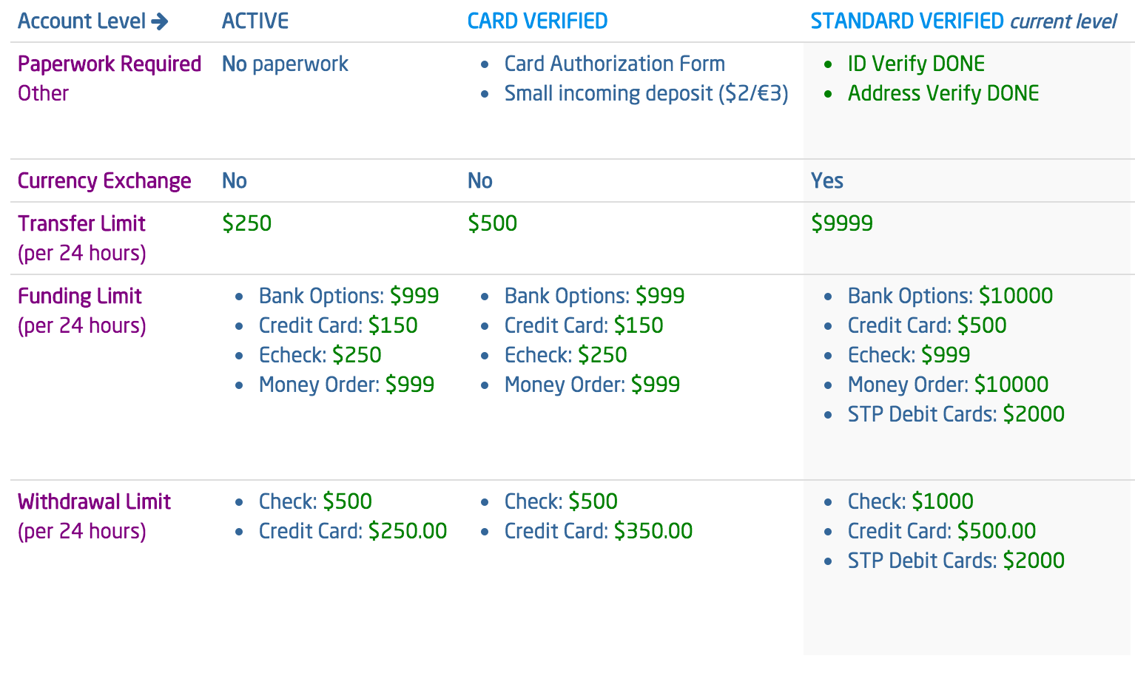
Task: Click Bank Options: $10000 funding entry
Action: pos(950,297)
